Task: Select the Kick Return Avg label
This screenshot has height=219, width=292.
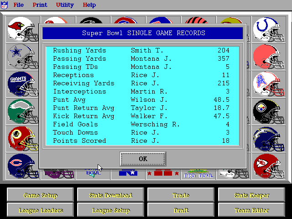Action: click(x=83, y=116)
